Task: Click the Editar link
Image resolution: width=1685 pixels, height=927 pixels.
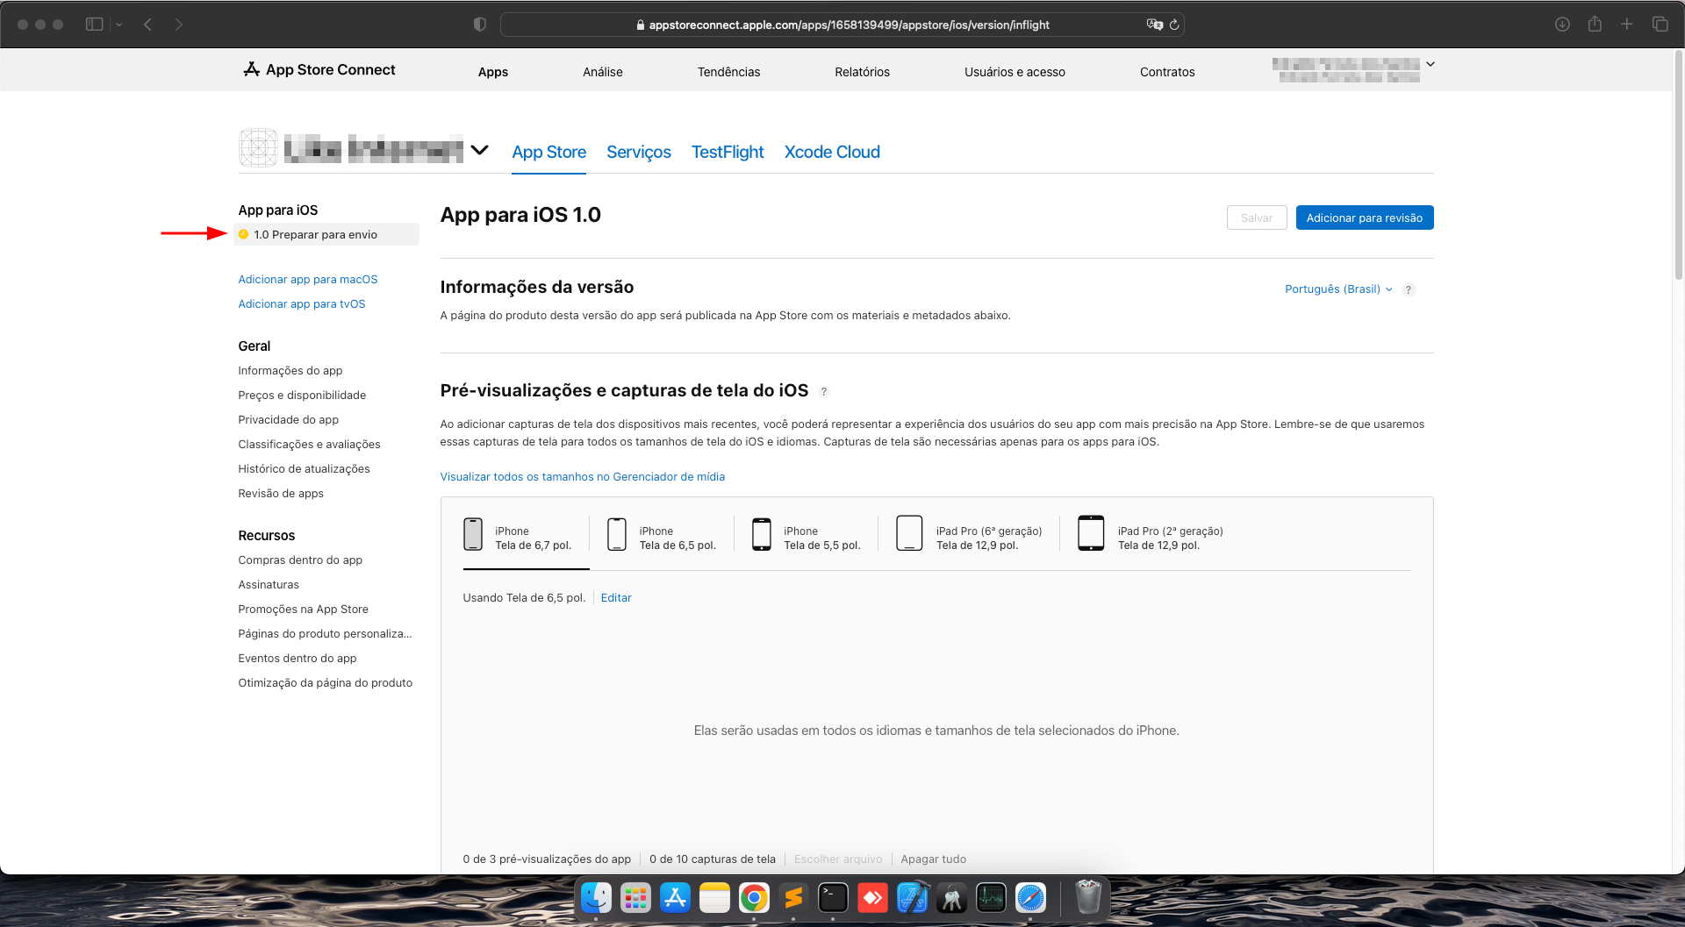Action: 616,598
